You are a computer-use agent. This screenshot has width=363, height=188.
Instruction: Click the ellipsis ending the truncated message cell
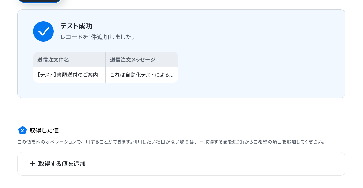(171, 75)
